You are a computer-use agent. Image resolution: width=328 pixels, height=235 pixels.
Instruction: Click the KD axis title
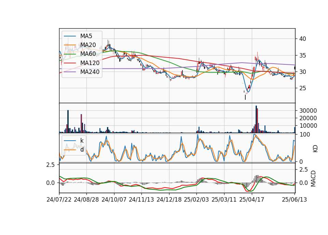coord(315,149)
